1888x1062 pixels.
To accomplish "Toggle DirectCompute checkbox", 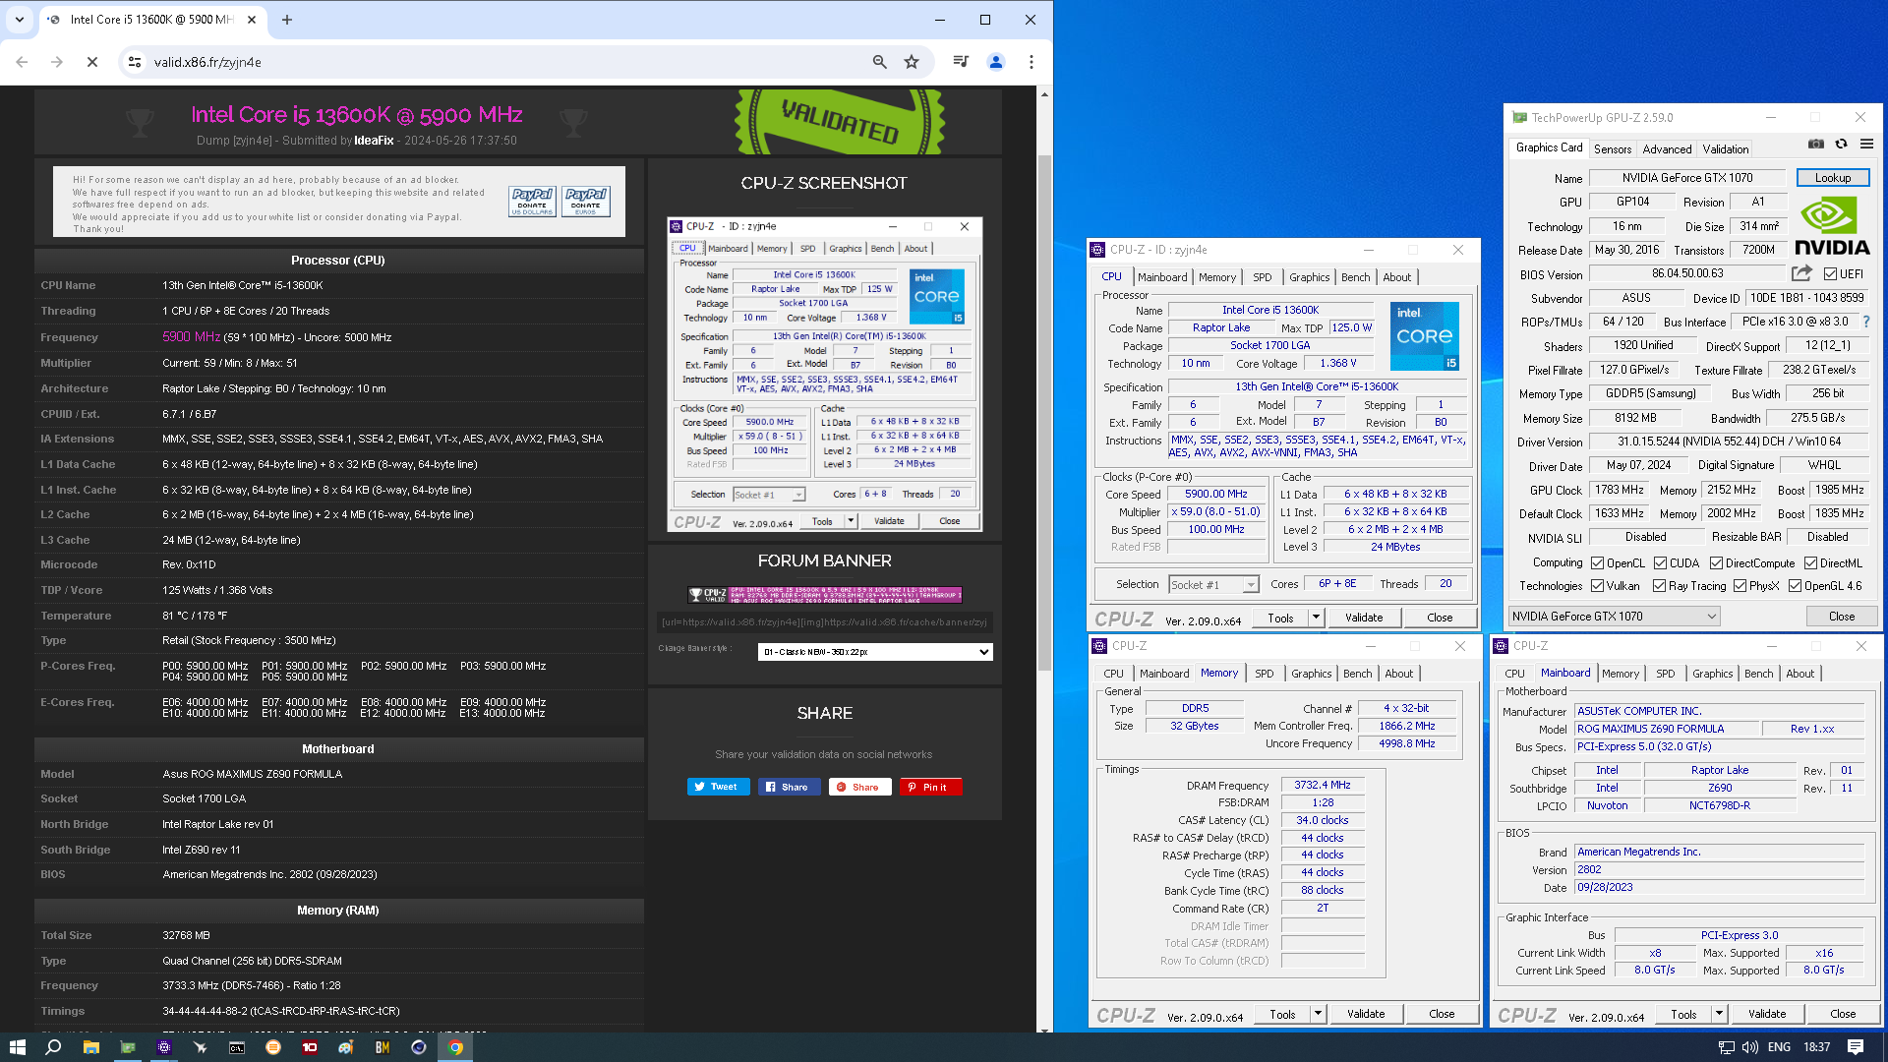I will [1716, 563].
